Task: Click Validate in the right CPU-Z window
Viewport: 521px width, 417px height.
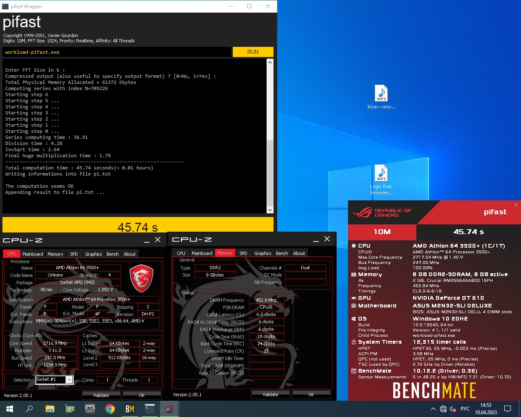Action: [270, 394]
